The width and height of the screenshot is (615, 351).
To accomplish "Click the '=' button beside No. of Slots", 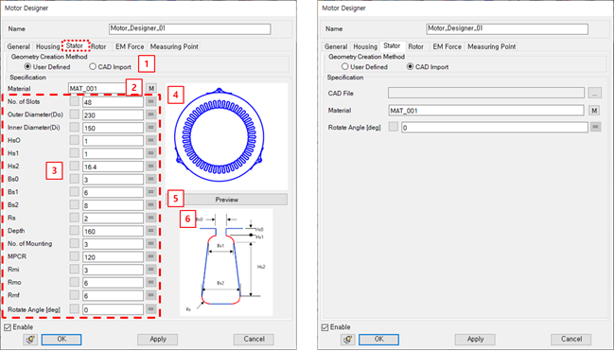I will point(151,101).
